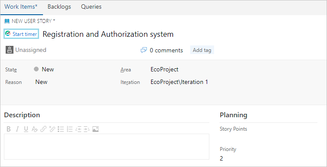Click the Description heading

pos(22,115)
